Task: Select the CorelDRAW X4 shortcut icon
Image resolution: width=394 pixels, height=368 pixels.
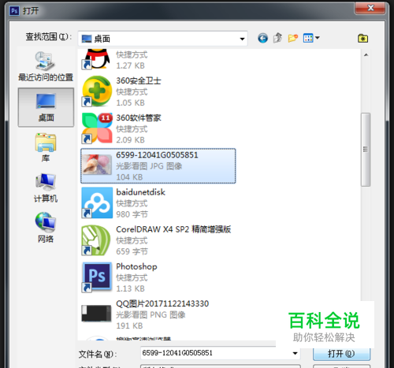Action: coord(96,240)
